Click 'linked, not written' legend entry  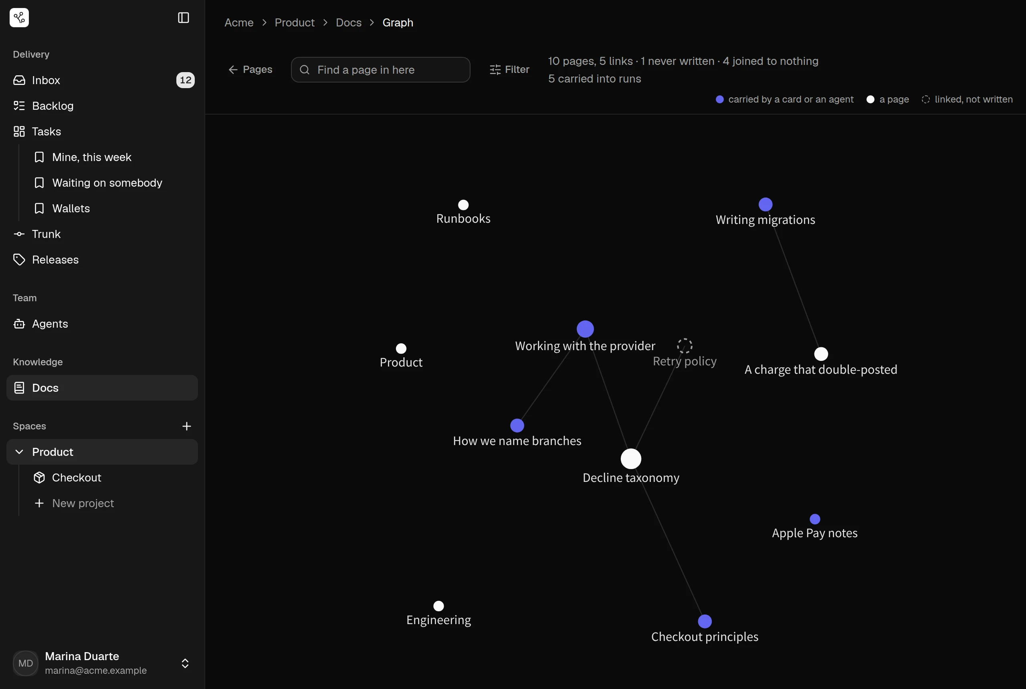[x=967, y=99]
